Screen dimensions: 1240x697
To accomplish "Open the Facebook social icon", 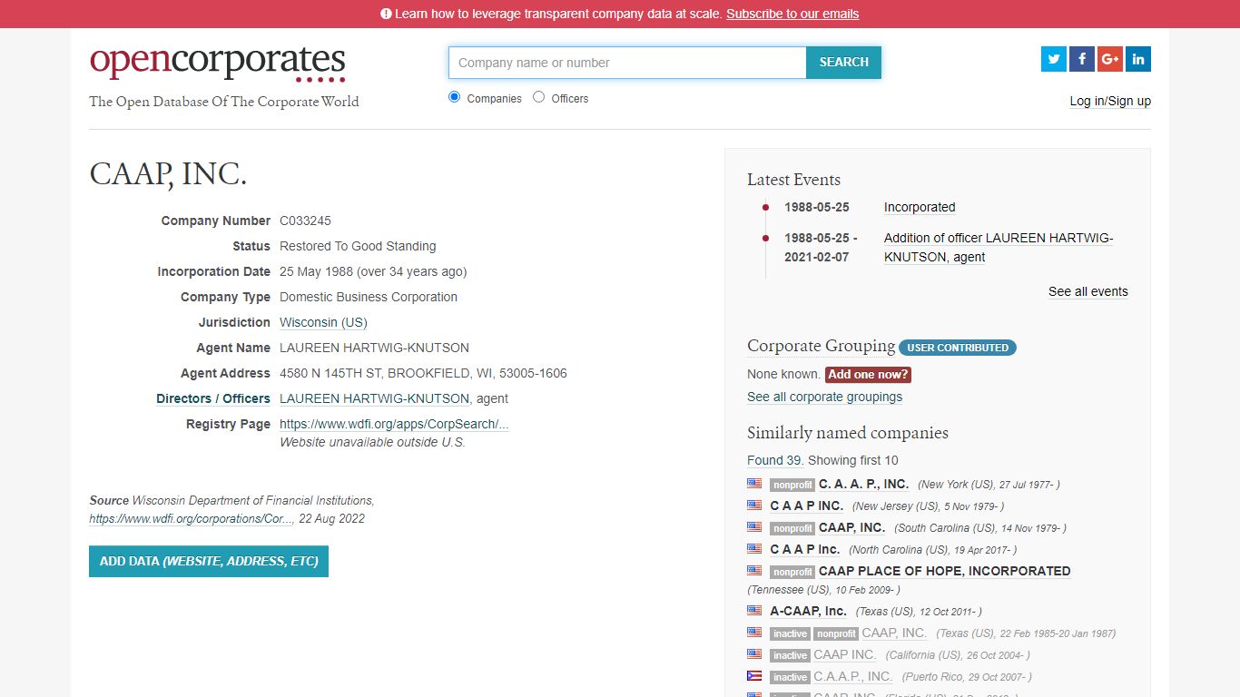I will [1082, 59].
